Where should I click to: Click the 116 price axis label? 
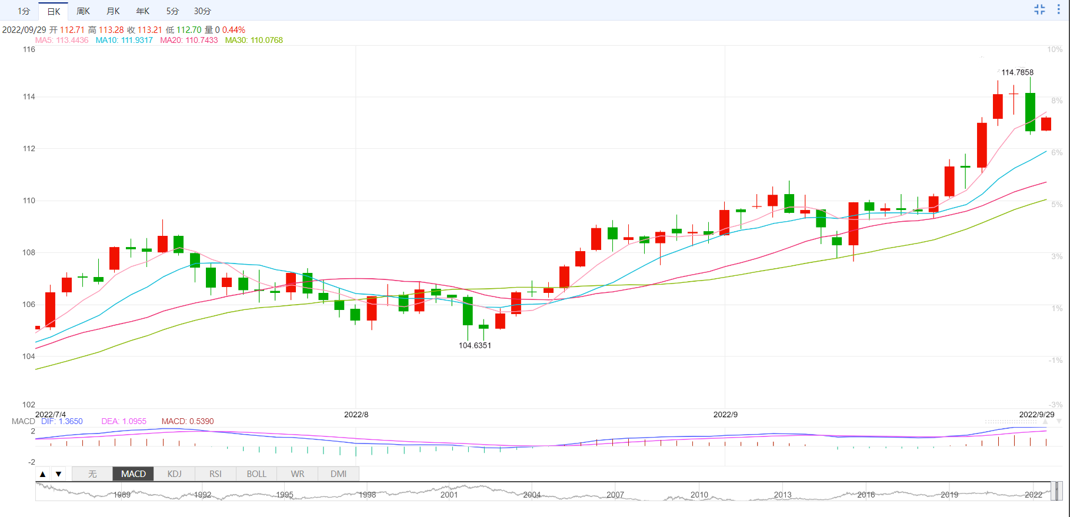pyautogui.click(x=29, y=49)
